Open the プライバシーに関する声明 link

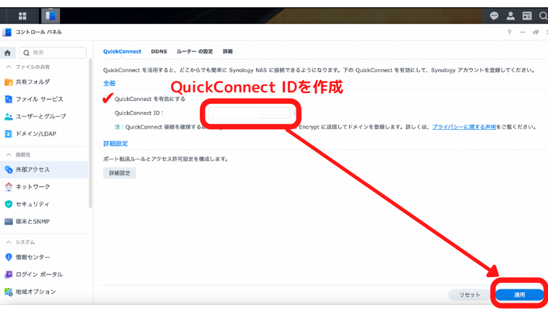coord(464,127)
